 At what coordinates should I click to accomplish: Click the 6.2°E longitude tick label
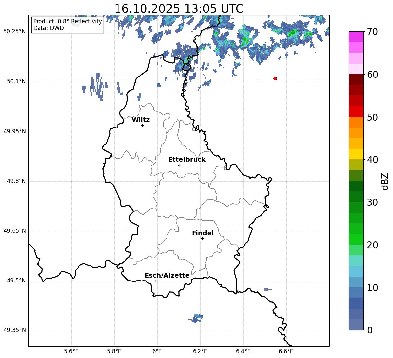200,351
